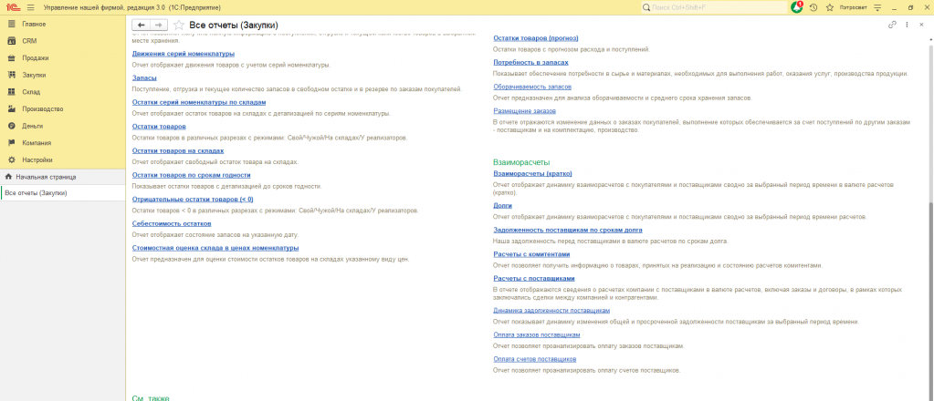Open Задолженность поставщикам по срокам долга
This screenshot has width=934, height=401.
(x=568, y=230)
